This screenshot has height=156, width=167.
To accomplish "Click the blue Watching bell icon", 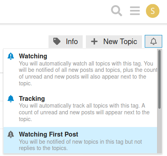I will (11, 56).
